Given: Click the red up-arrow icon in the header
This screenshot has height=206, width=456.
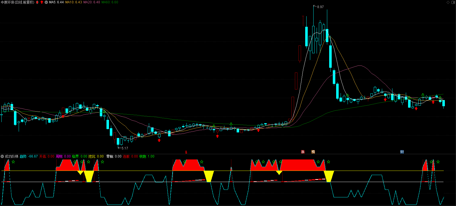Looking at the screenshot, I should pos(42,2).
